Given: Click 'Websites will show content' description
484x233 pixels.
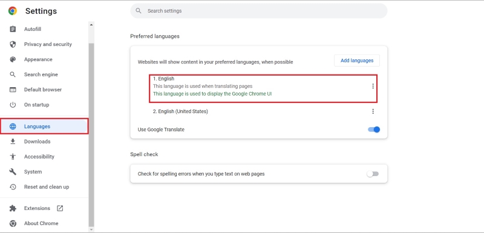Looking at the screenshot, I should pyautogui.click(x=215, y=62).
